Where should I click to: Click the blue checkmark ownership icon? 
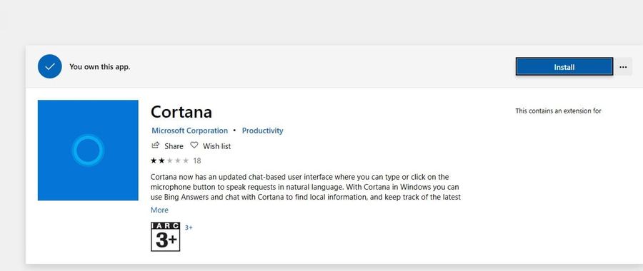pyautogui.click(x=49, y=66)
